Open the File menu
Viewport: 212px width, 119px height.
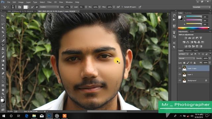(x=9, y=2)
